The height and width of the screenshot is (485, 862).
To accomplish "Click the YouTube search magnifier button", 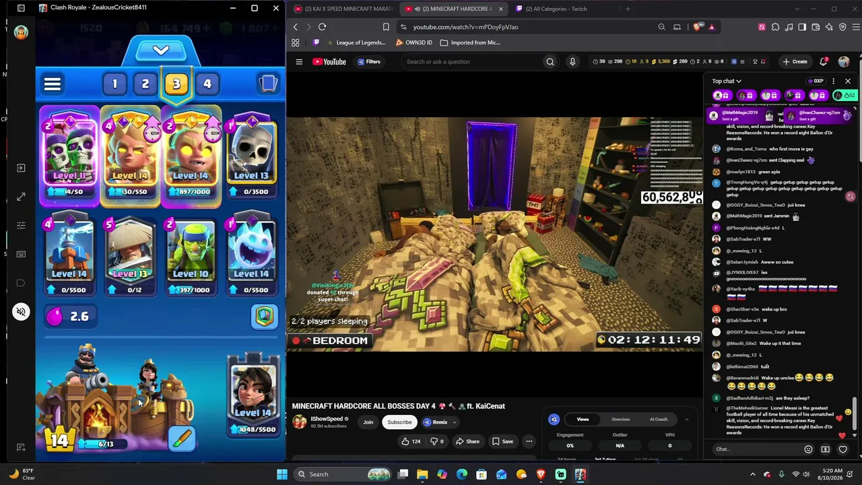I will click(550, 62).
